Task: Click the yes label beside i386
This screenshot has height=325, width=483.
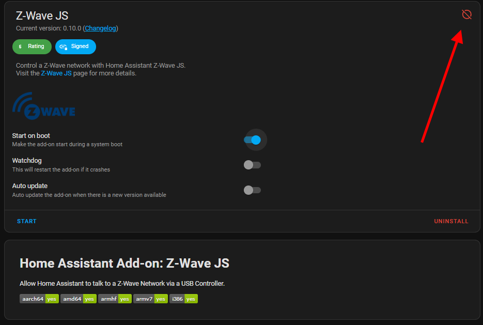Action: click(190, 299)
